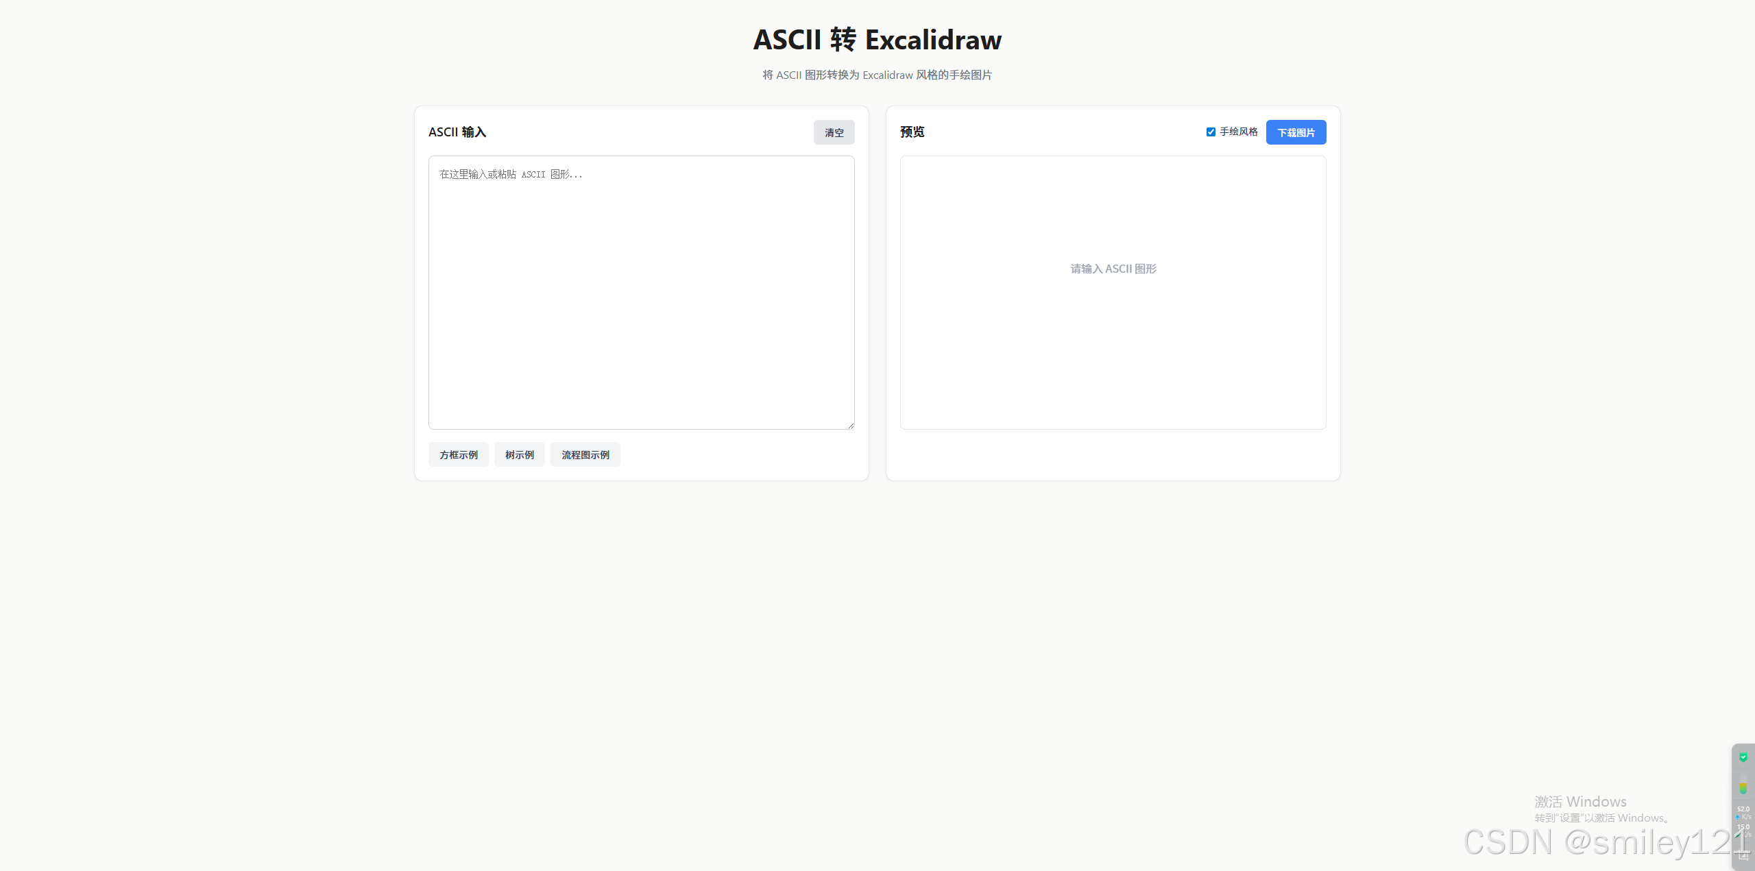Click the blue 下载图片 download button
This screenshot has width=1755, height=871.
tap(1295, 132)
